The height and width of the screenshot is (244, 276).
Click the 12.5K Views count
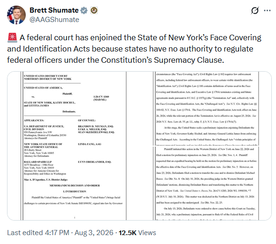137,233
